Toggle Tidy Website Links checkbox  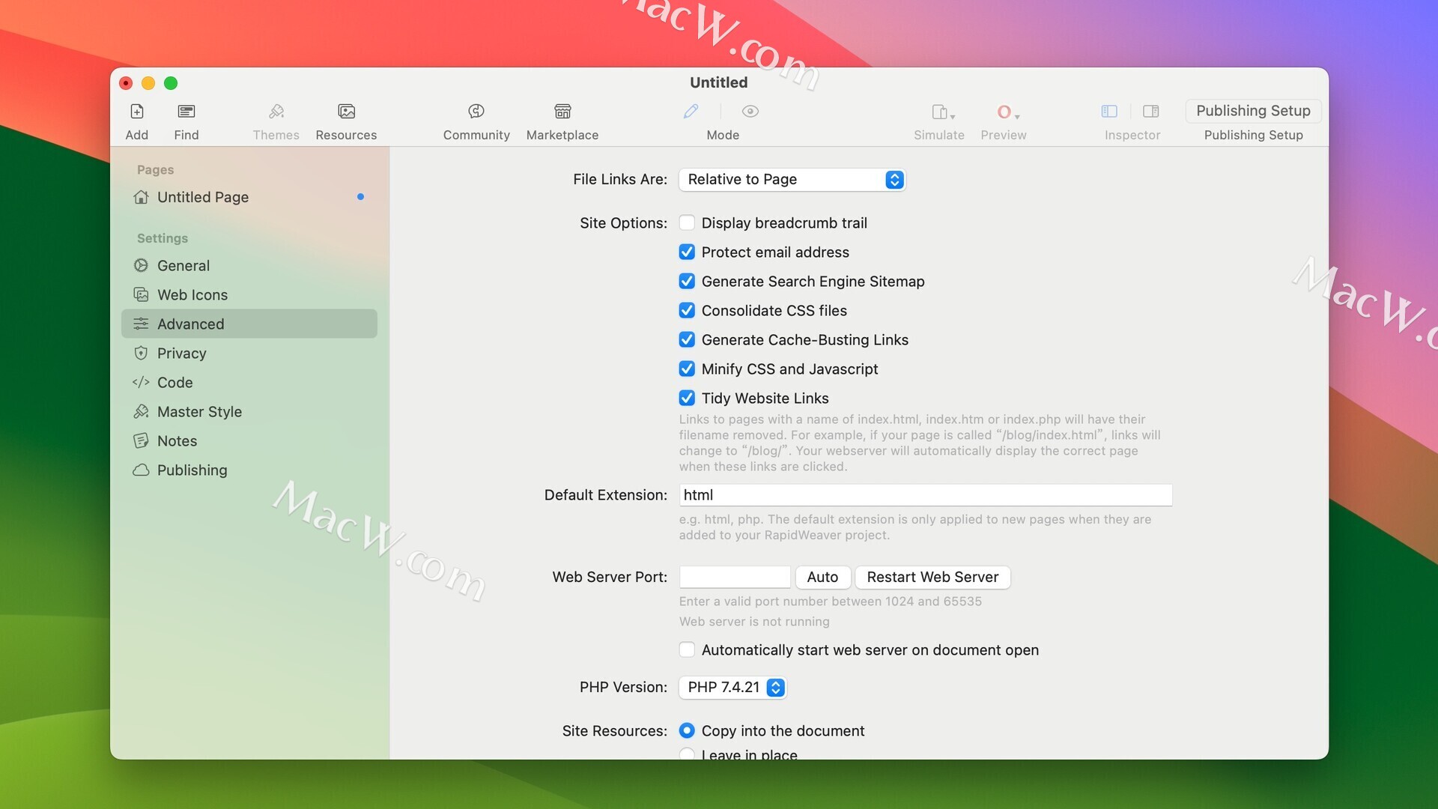pyautogui.click(x=687, y=398)
